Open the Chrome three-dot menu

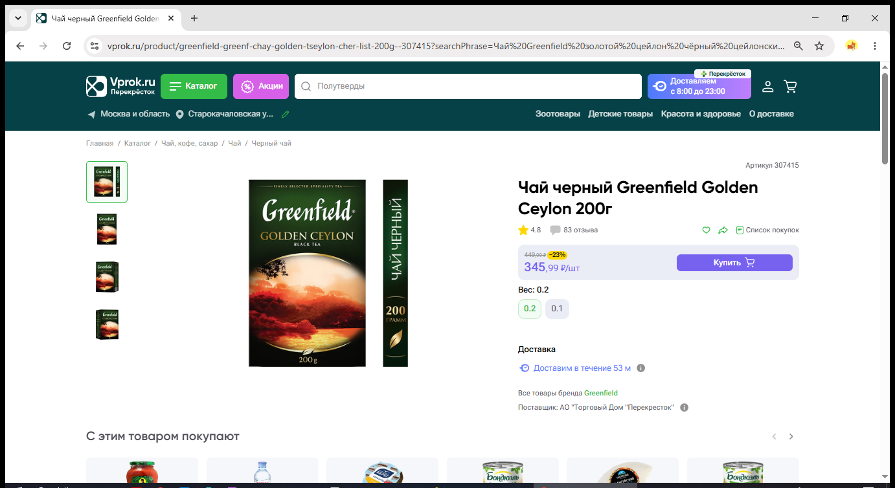(875, 46)
